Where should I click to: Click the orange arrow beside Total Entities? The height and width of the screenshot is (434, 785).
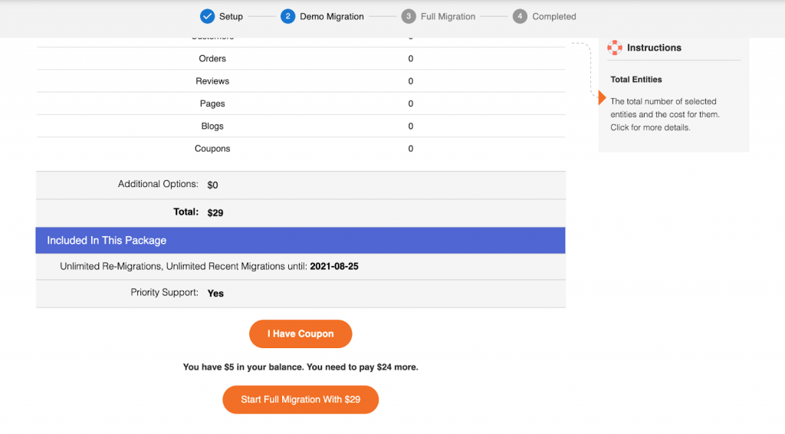603,97
